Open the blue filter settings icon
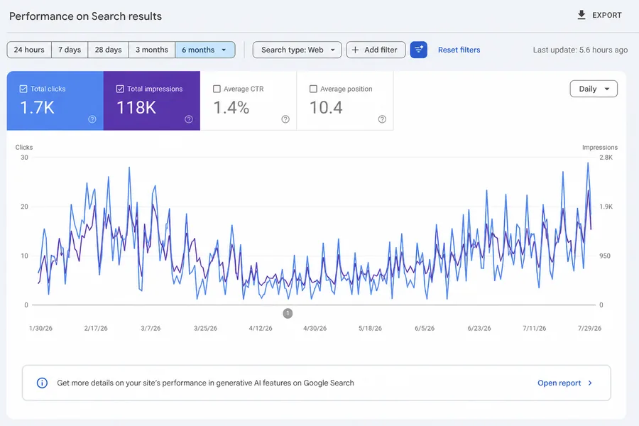This screenshot has width=639, height=426. coord(418,50)
